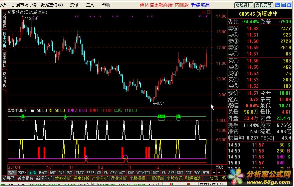This screenshot has width=294, height=187.
Task: Open the 资讯工场 tab
Action: (218, 178)
